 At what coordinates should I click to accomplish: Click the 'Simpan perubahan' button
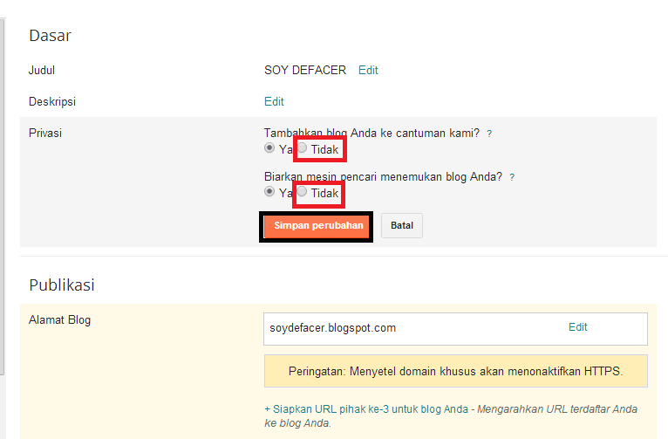[x=316, y=226]
